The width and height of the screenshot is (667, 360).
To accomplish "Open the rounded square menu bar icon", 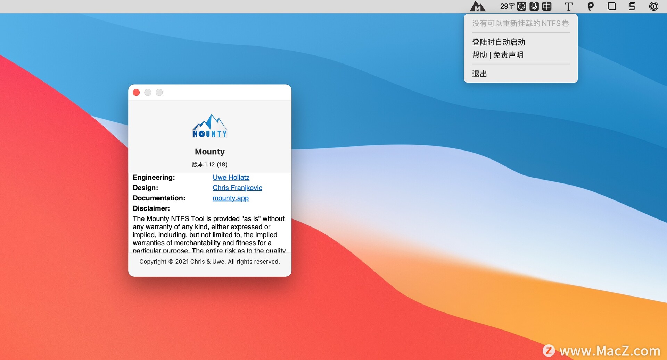I will click(612, 6).
